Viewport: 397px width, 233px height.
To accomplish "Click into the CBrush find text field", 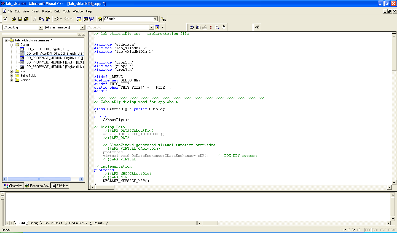I will [x=128, y=19].
